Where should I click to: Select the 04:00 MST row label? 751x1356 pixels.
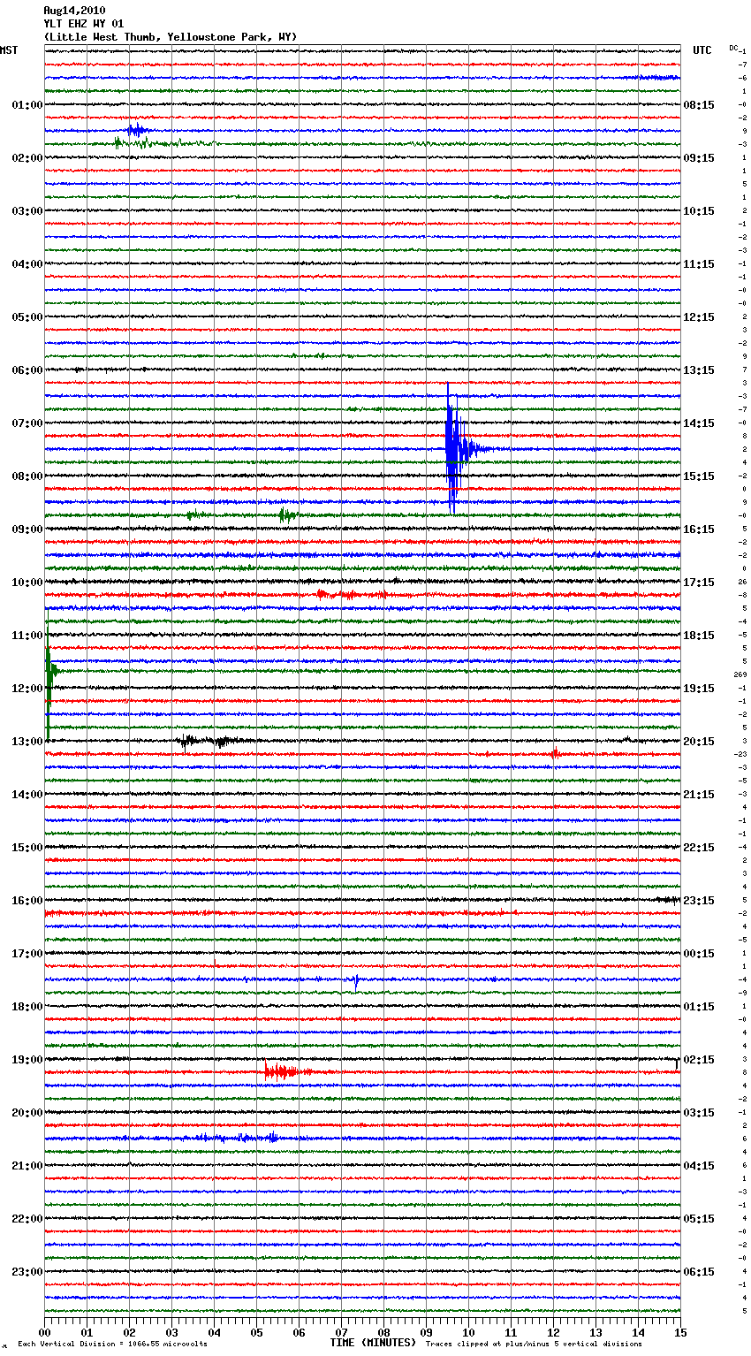(x=27, y=264)
